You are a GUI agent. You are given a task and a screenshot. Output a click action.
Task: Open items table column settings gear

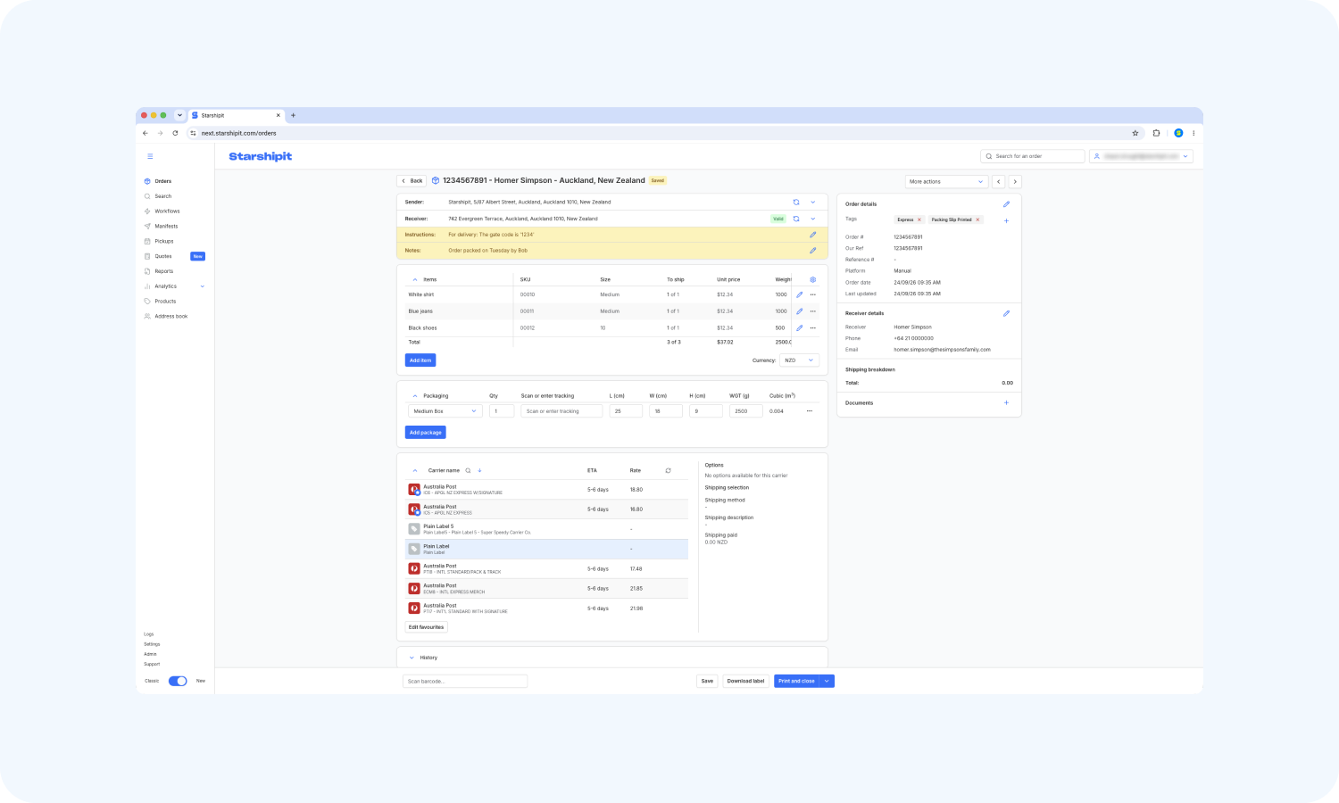click(813, 279)
